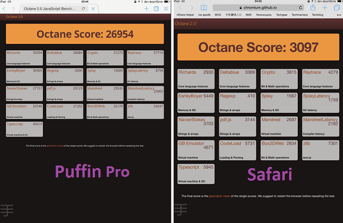This screenshot has height=223, width=343.
Task: Open the Techmaniacs bookmark
Action: pos(300,15)
